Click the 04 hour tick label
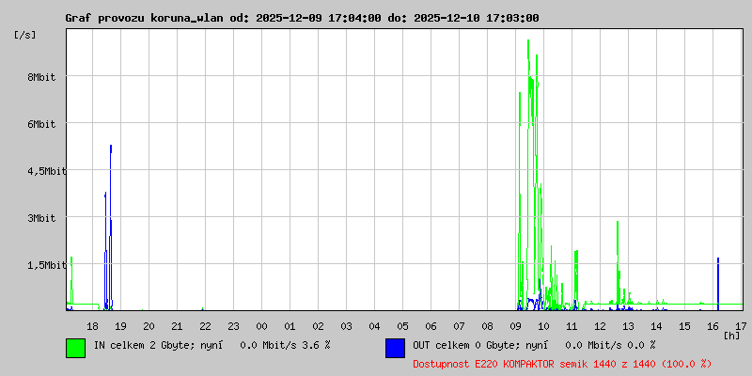752x376 pixels. [374, 326]
